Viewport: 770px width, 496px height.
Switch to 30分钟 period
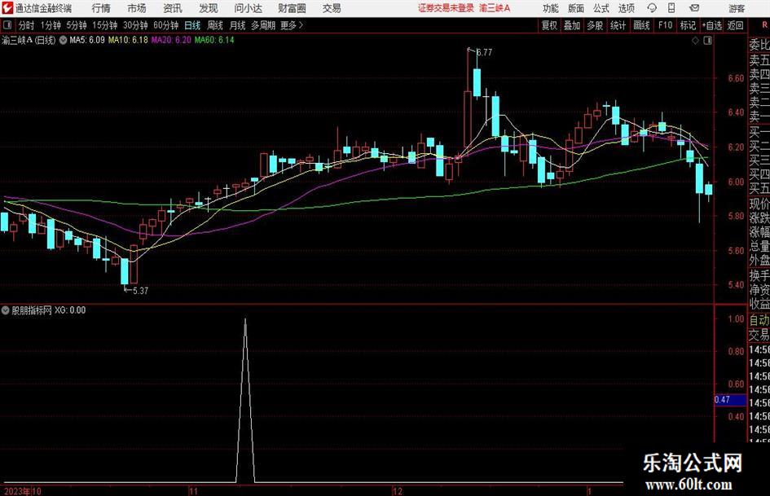[x=135, y=25]
